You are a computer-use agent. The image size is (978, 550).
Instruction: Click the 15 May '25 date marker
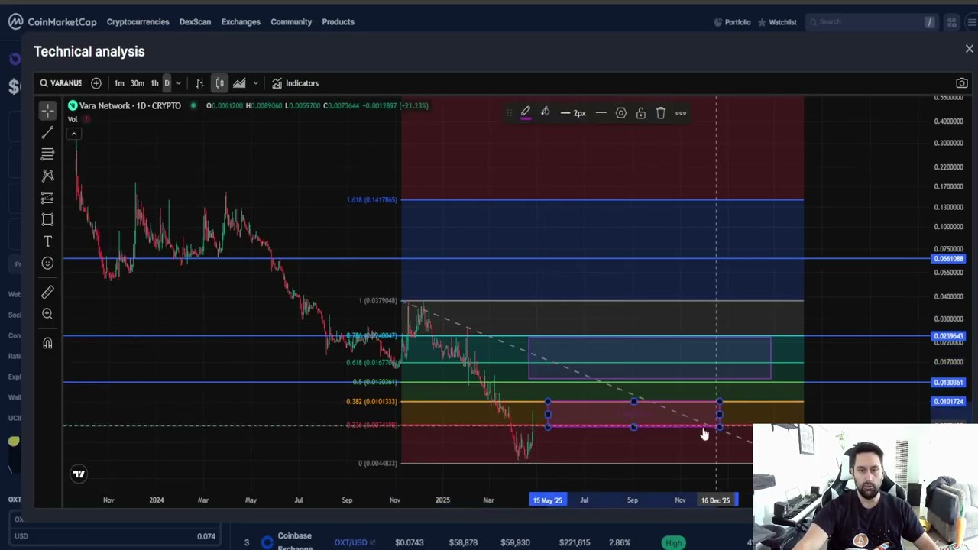coord(548,500)
